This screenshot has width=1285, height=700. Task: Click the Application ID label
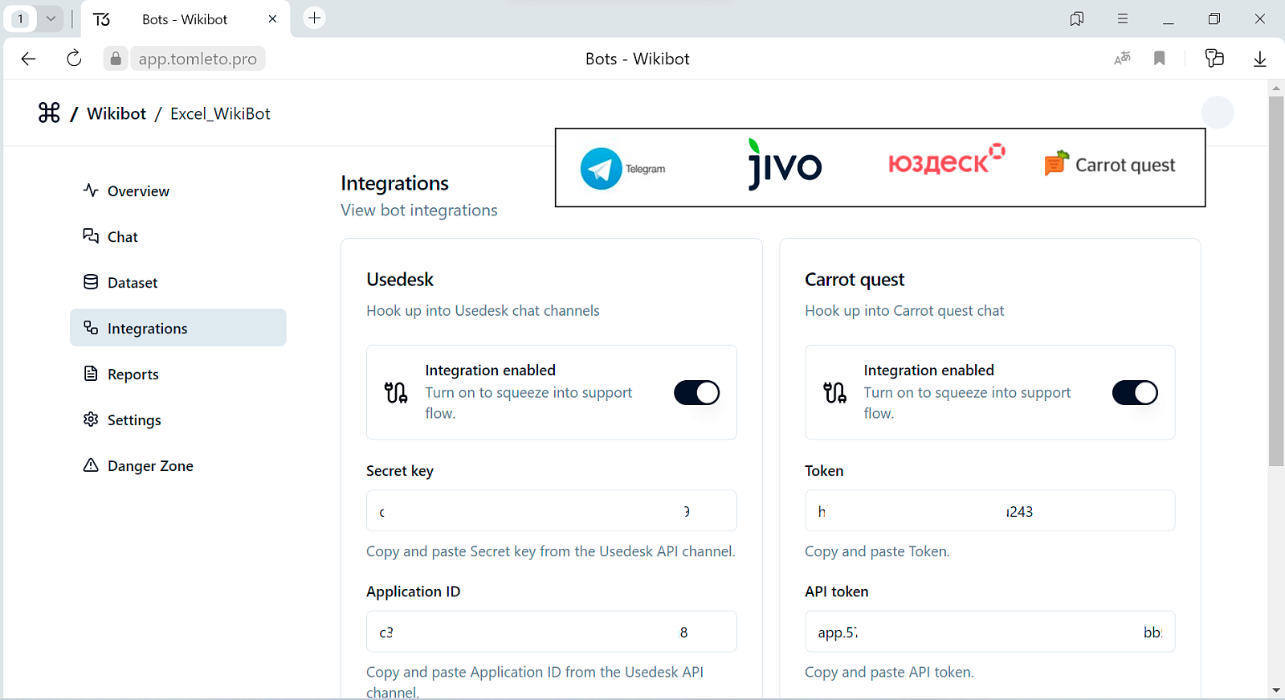(414, 592)
